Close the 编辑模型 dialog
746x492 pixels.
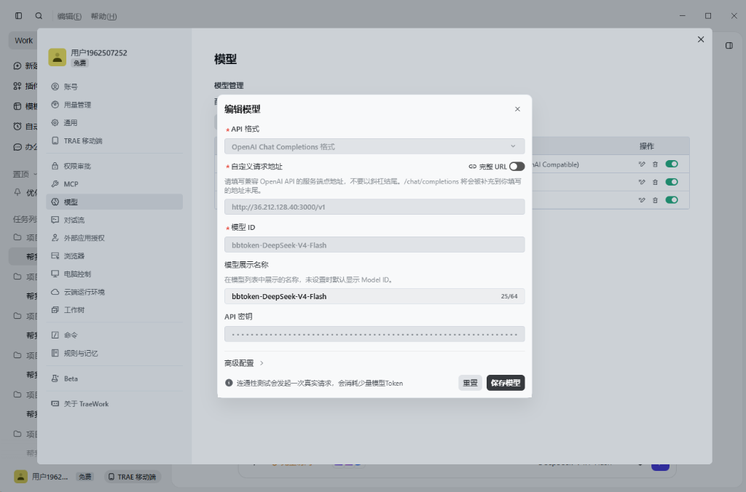517,109
